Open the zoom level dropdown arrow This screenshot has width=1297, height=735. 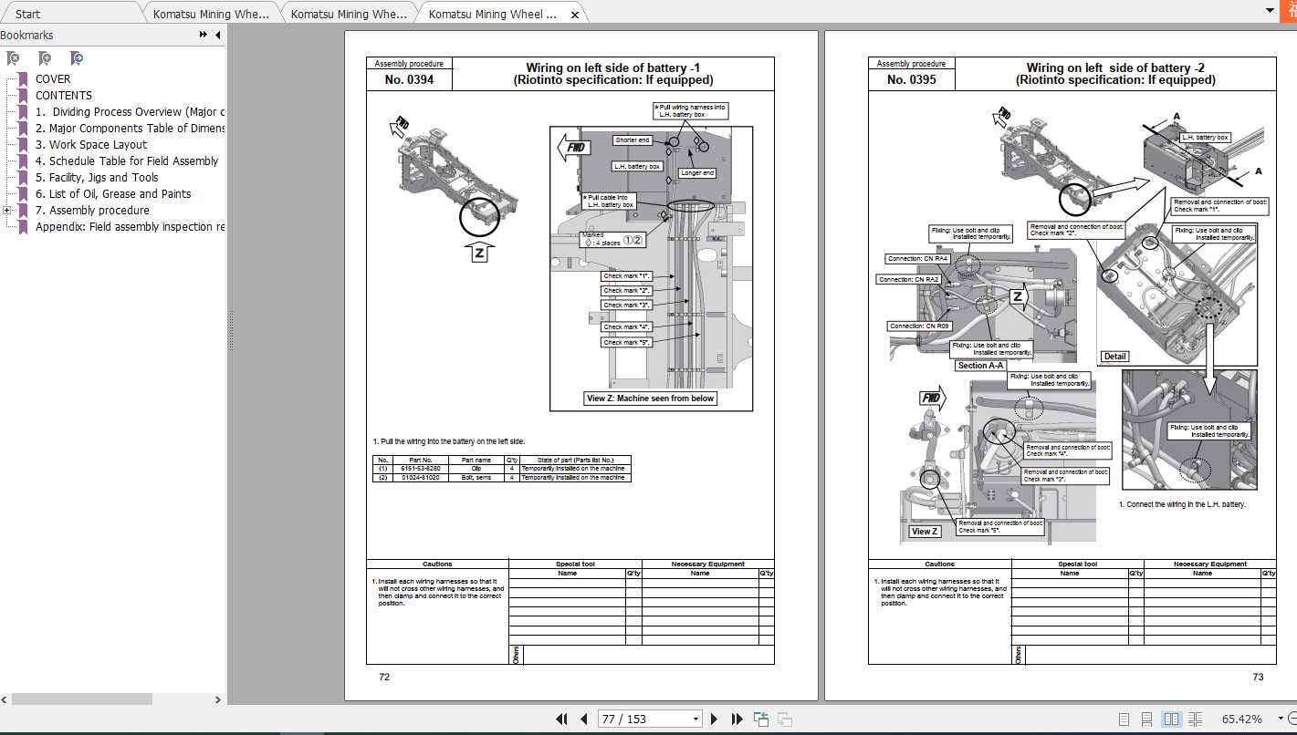1281,717
